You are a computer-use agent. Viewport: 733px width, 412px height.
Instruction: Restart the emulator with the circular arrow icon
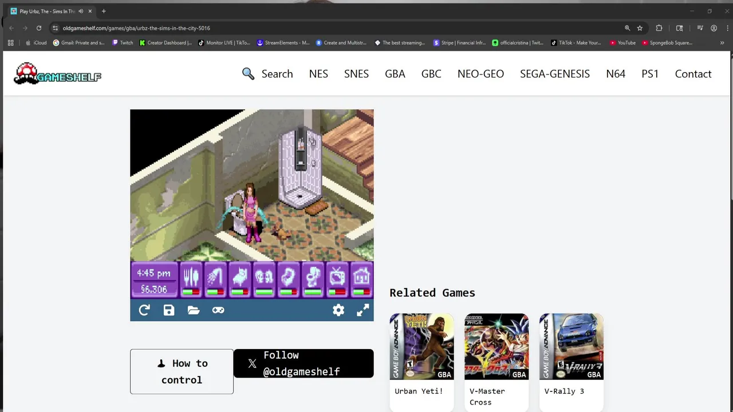pos(144,310)
